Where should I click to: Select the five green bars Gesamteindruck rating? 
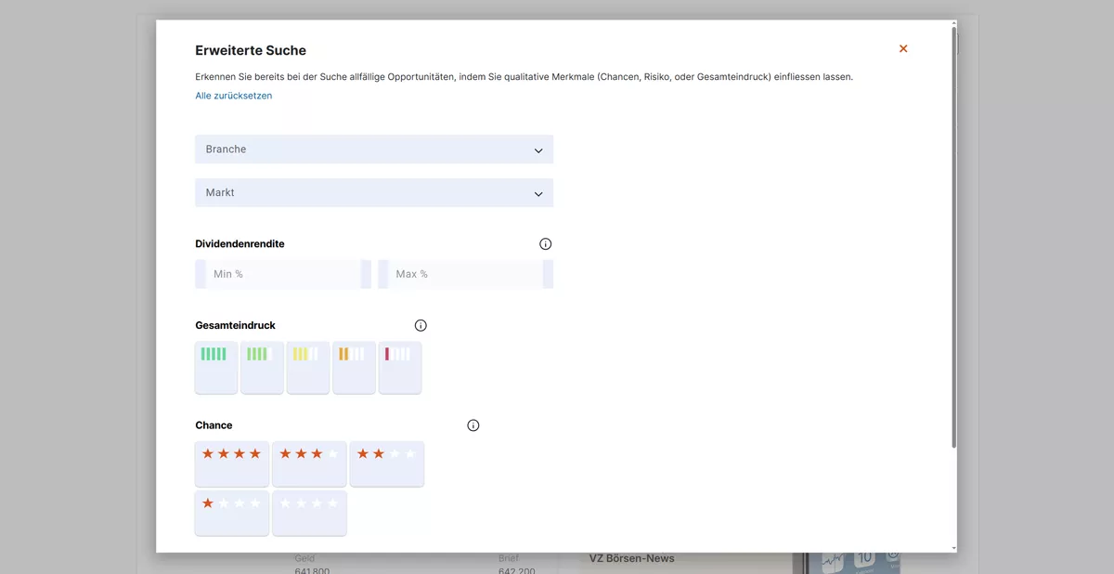pos(215,367)
